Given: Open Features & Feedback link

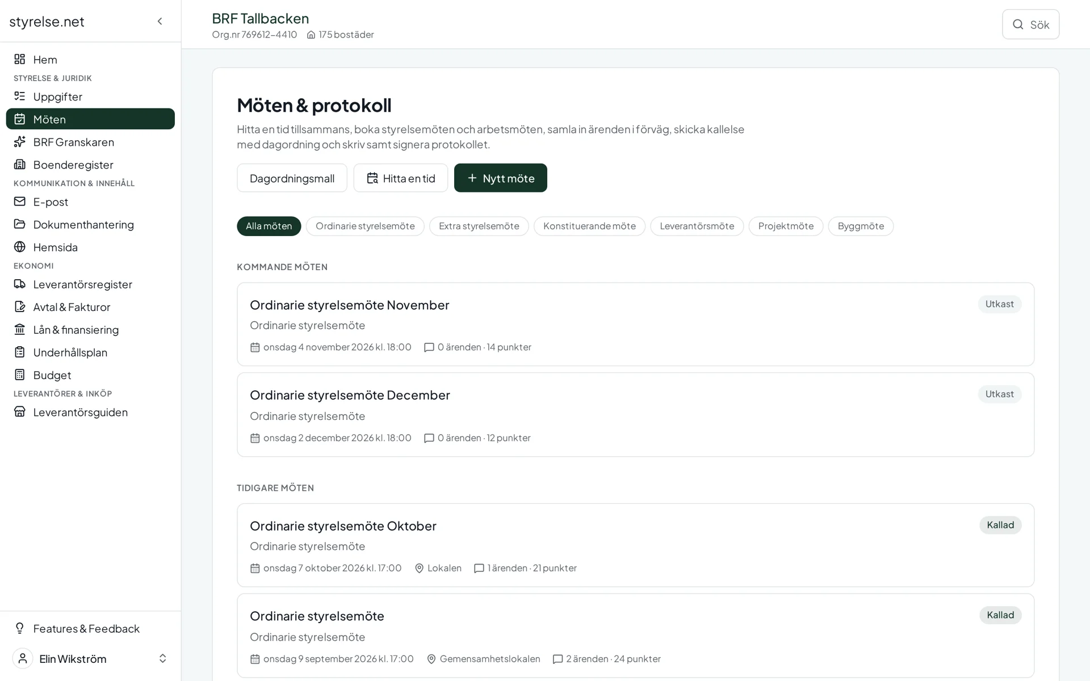Looking at the screenshot, I should [90, 628].
